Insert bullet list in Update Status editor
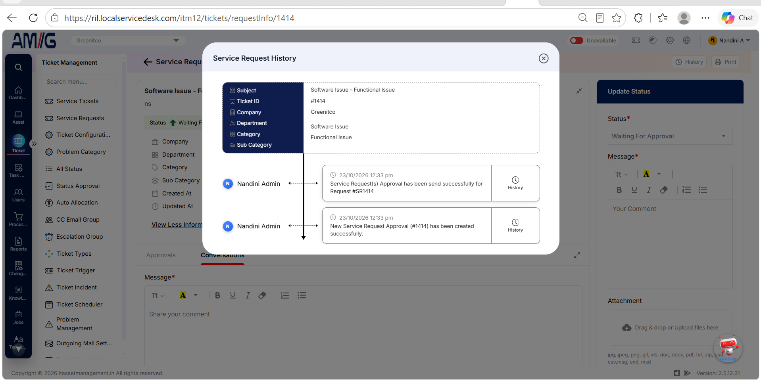The image size is (761, 381). (703, 190)
